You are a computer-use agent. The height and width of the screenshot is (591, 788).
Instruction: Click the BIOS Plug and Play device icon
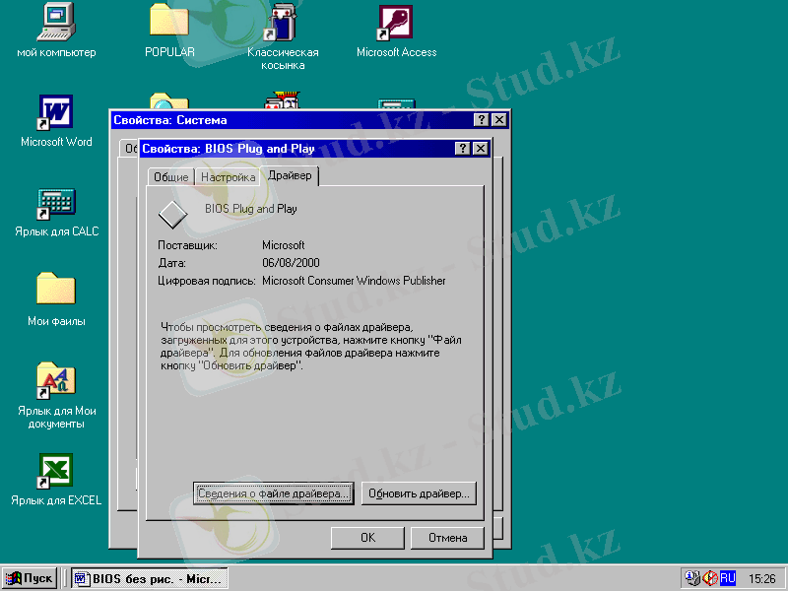(x=173, y=215)
